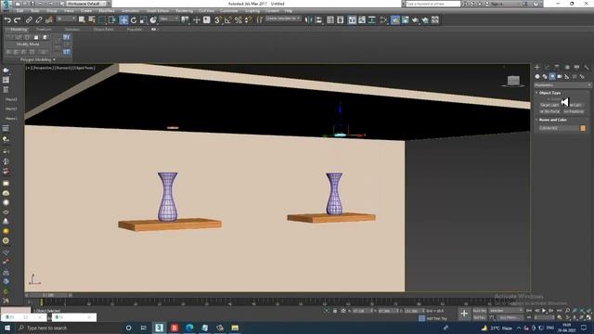Click the Undo arrow in main toolbar

7,20
